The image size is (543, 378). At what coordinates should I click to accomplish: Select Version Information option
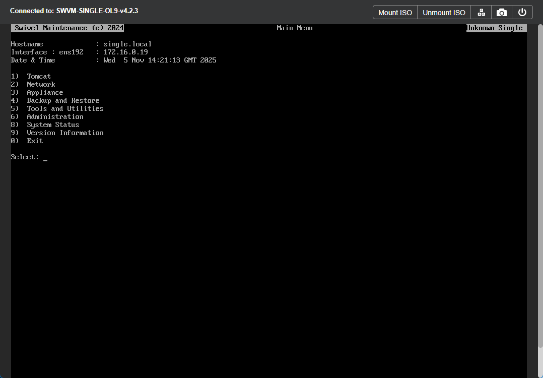tap(65, 133)
